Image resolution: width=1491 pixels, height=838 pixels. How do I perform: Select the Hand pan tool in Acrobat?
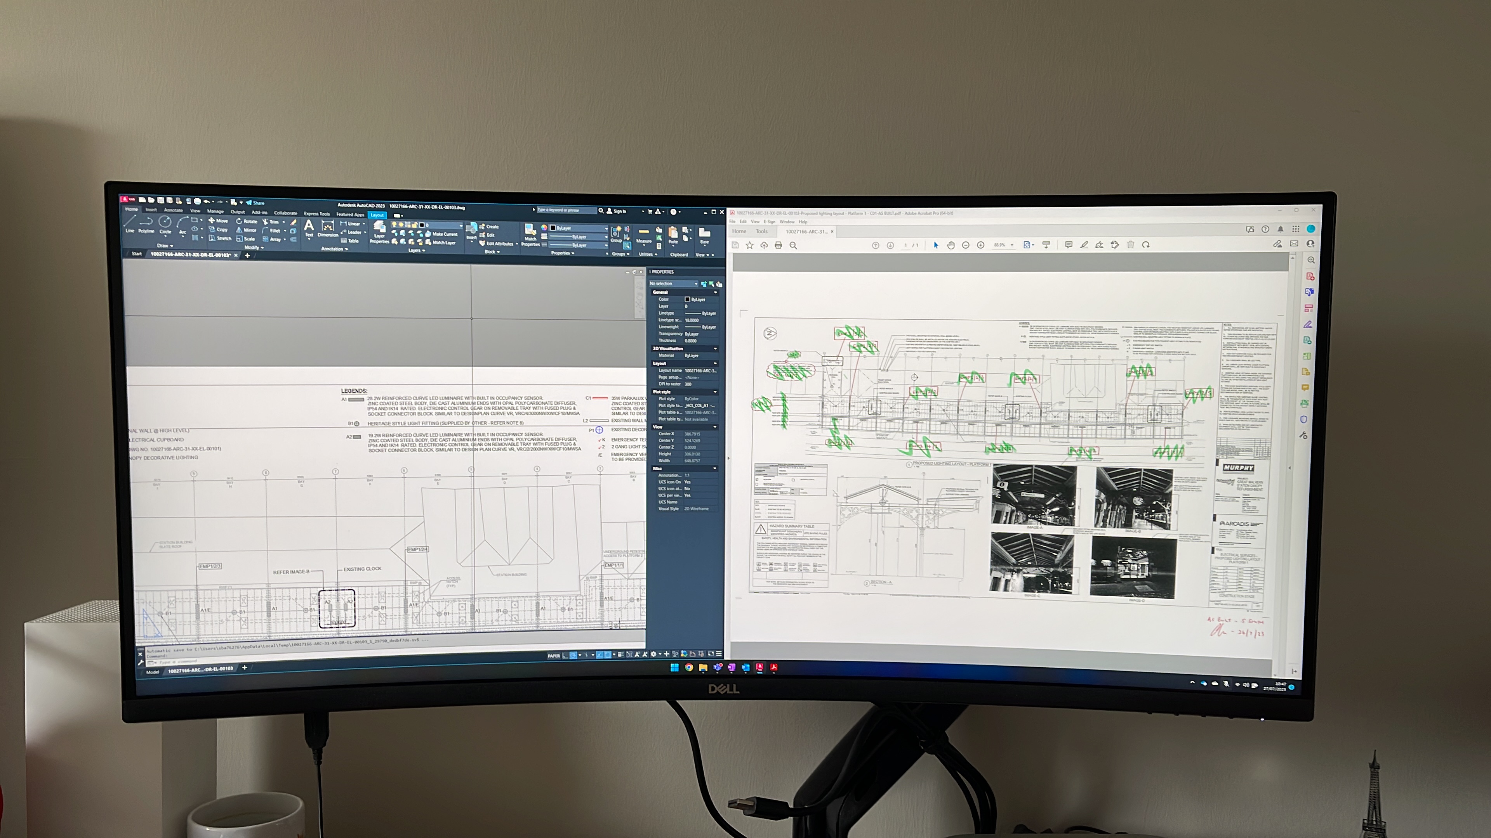(x=951, y=245)
